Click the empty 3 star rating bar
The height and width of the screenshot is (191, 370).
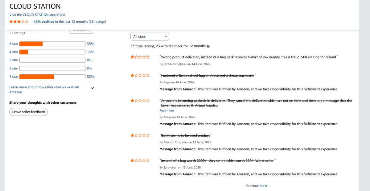pos(52,60)
